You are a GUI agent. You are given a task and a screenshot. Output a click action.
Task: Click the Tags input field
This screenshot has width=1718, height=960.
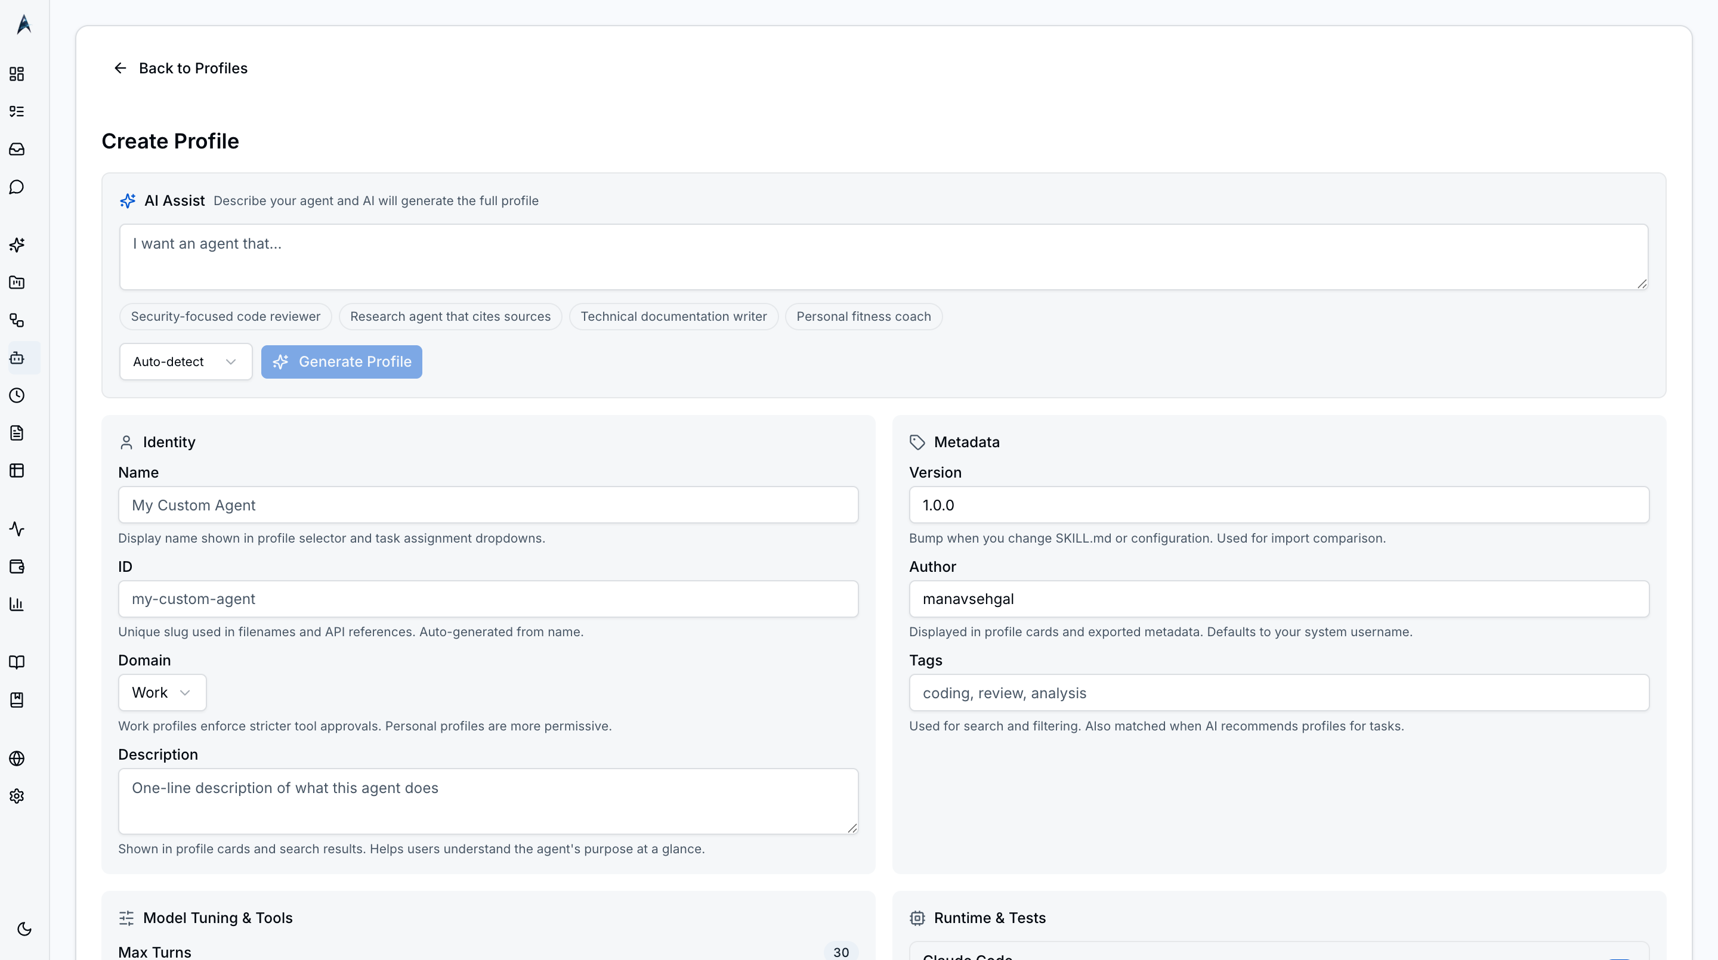coord(1279,693)
